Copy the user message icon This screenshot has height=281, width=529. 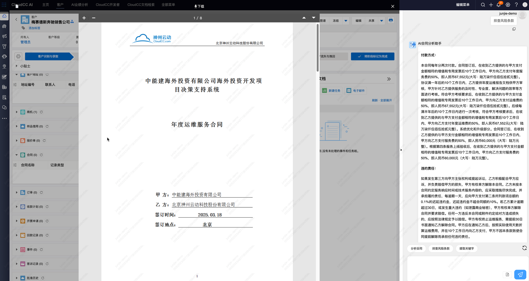tap(514, 29)
